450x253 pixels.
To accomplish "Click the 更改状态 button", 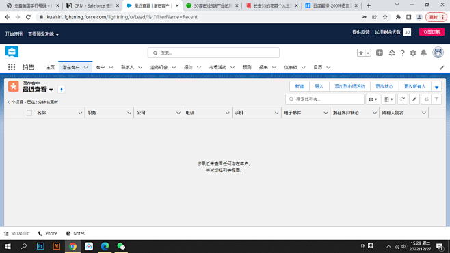I will click(384, 86).
